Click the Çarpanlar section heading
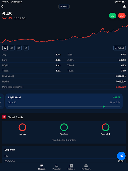 [x=10, y=150]
